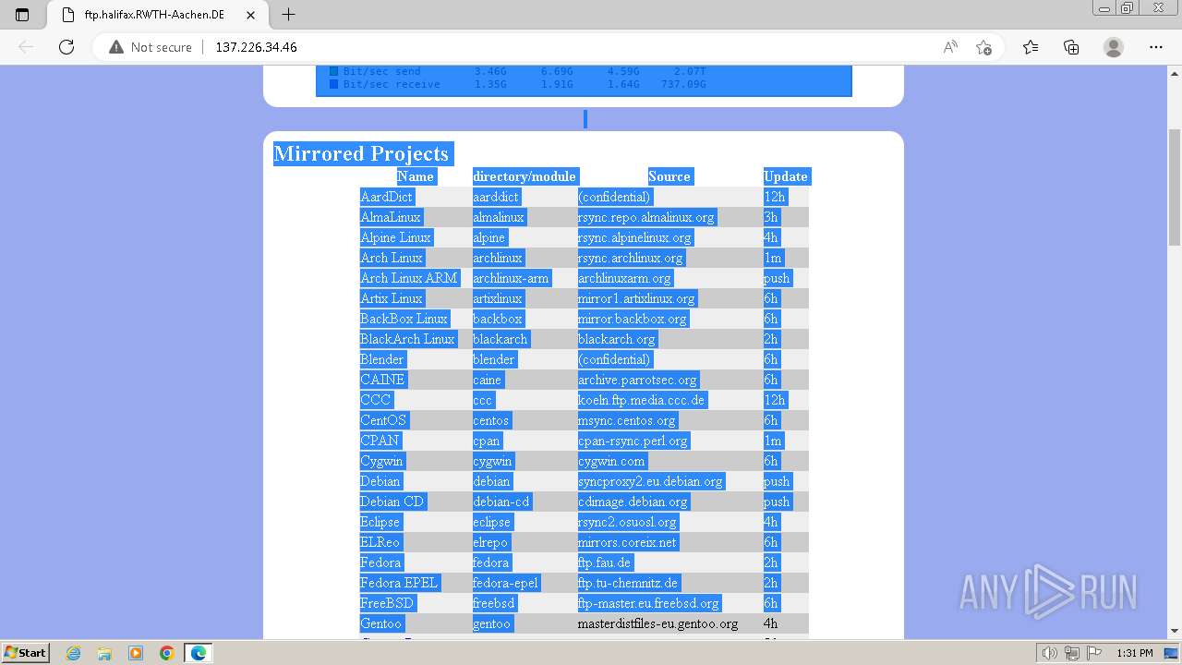
Task: Open the almalinux directory link
Action: (x=499, y=217)
